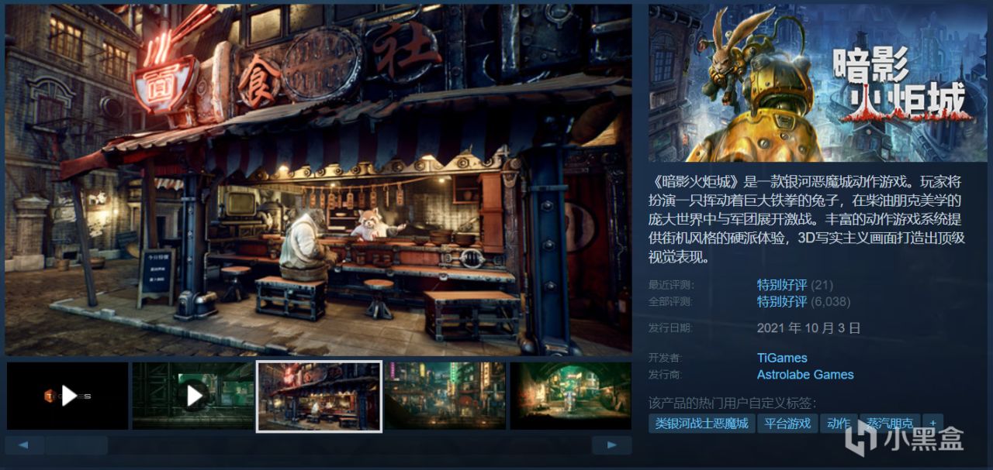Viewport: 993px width, 470px height.
Task: Click the 全部评测 label
Action: click(670, 301)
